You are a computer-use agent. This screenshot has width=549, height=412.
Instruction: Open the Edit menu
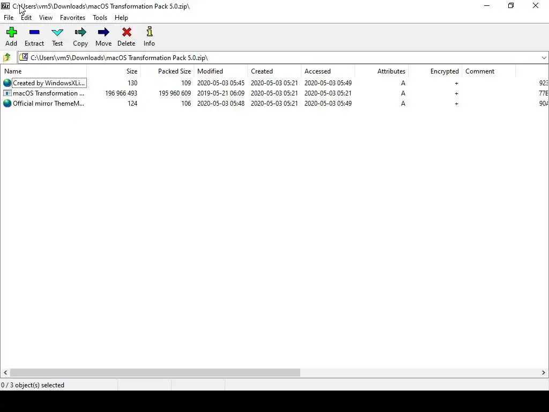[x=26, y=18]
